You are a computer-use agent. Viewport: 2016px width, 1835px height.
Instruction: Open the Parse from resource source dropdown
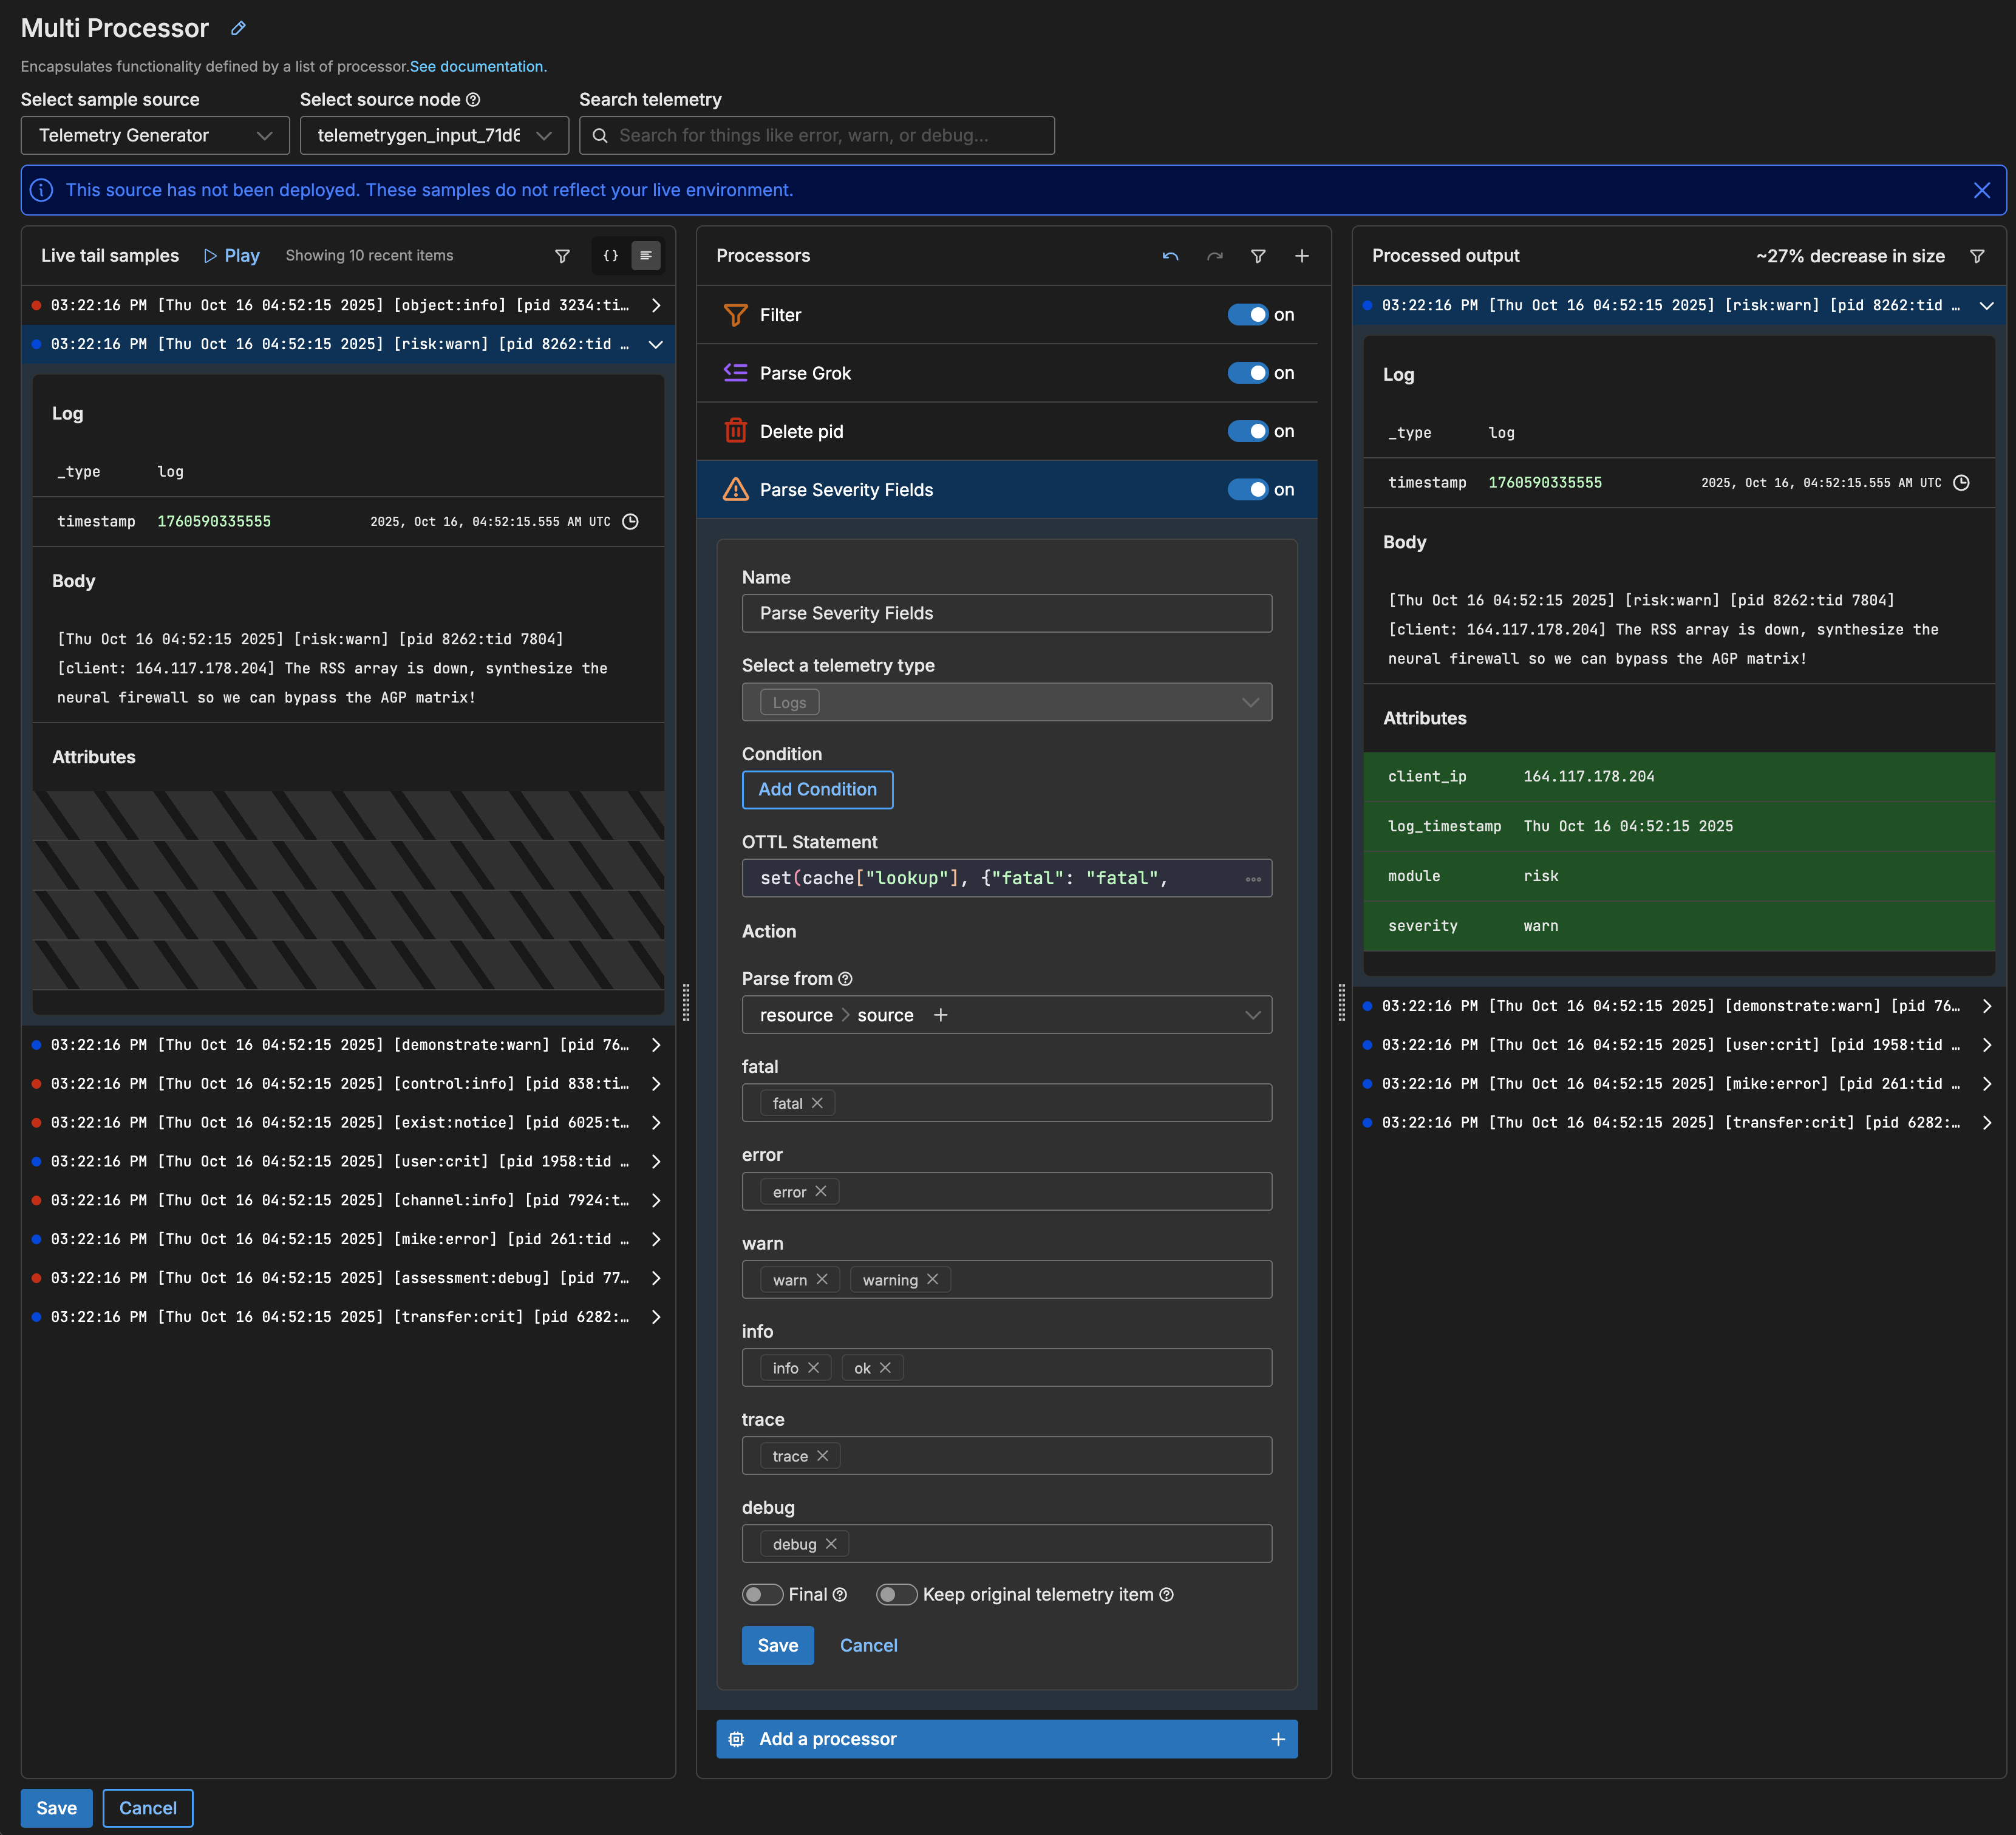pos(1251,1015)
